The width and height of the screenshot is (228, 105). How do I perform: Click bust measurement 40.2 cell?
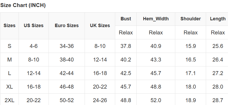tap(126, 60)
